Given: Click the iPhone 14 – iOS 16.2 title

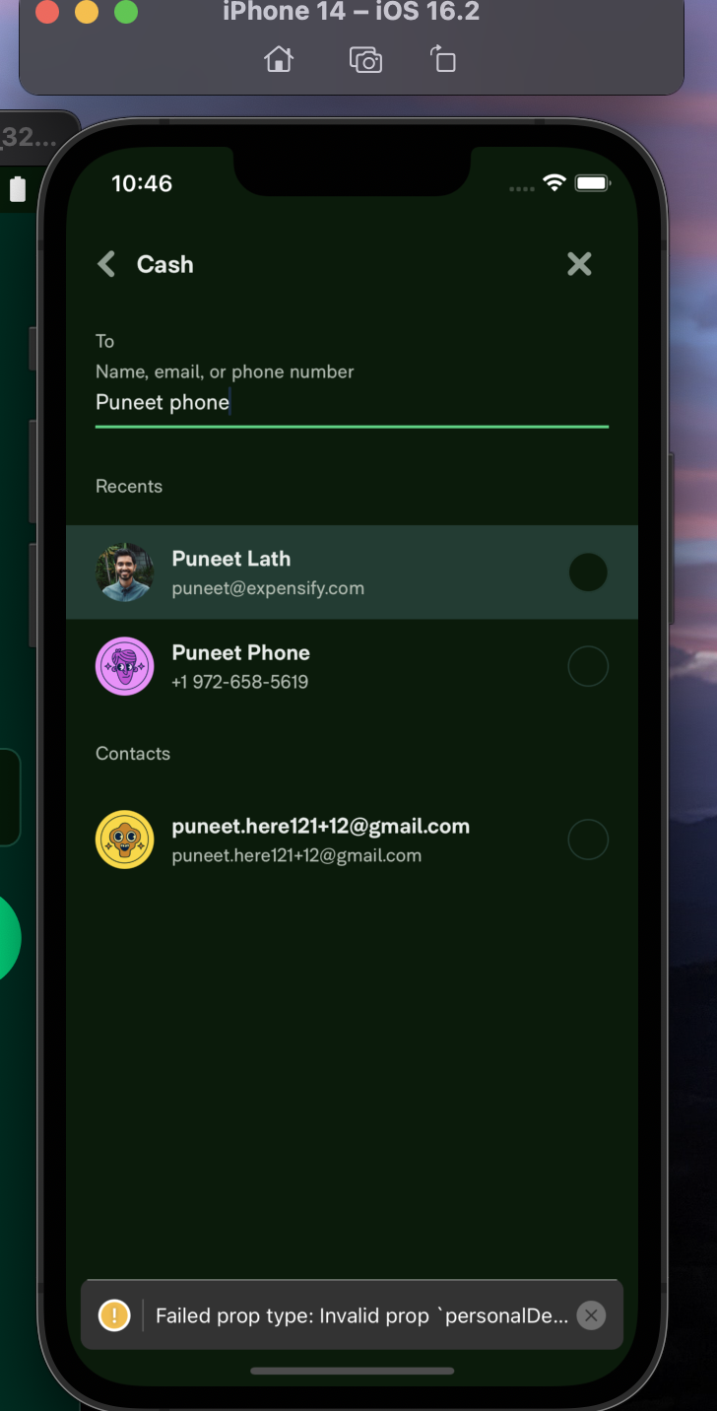Looking at the screenshot, I should coord(351,13).
